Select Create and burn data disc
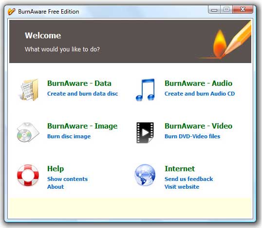The image size is (262, 228). tap(82, 94)
